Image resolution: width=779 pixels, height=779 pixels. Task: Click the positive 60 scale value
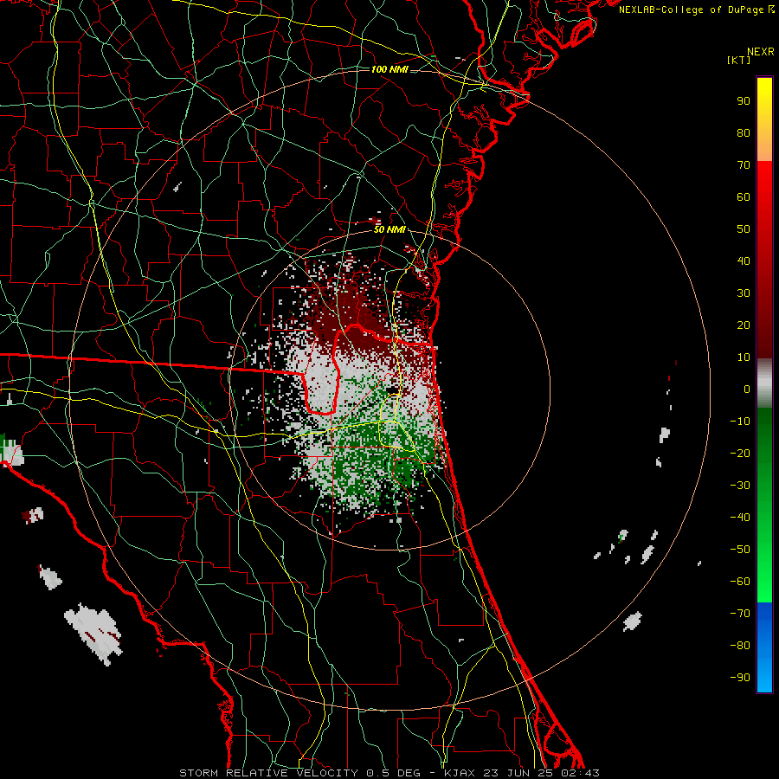(x=744, y=197)
